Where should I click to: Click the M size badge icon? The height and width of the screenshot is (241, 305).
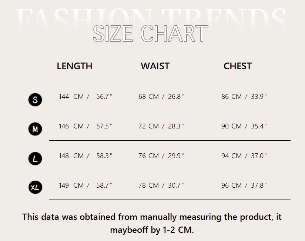[35, 129]
